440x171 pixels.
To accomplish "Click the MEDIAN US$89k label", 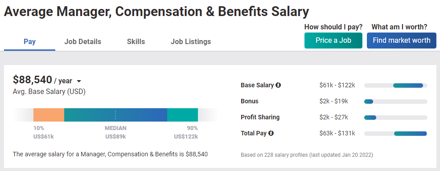I will click(x=115, y=132).
